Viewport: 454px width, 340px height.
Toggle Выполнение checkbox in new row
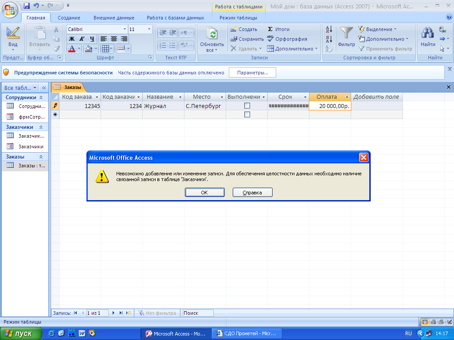coord(247,115)
